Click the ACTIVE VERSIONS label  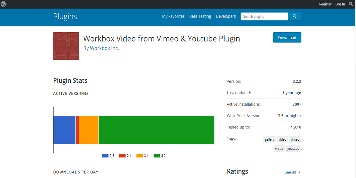pos(71,93)
